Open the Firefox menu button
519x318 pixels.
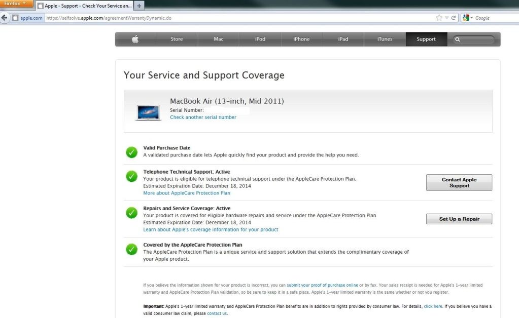[16, 4]
